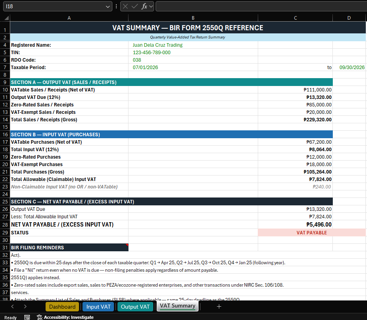Select column C header
The height and width of the screenshot is (320, 367).
coord(295,18)
